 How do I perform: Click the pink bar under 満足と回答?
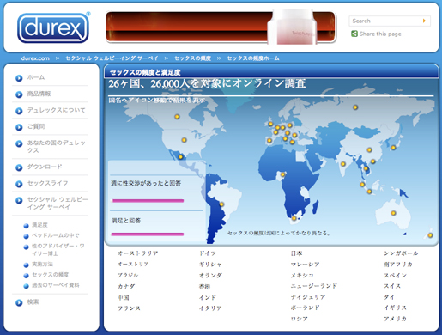[x=148, y=234]
